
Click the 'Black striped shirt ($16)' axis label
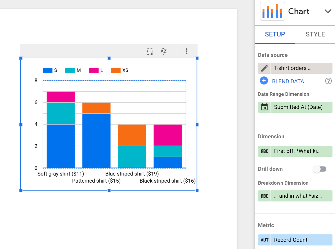tap(168, 181)
